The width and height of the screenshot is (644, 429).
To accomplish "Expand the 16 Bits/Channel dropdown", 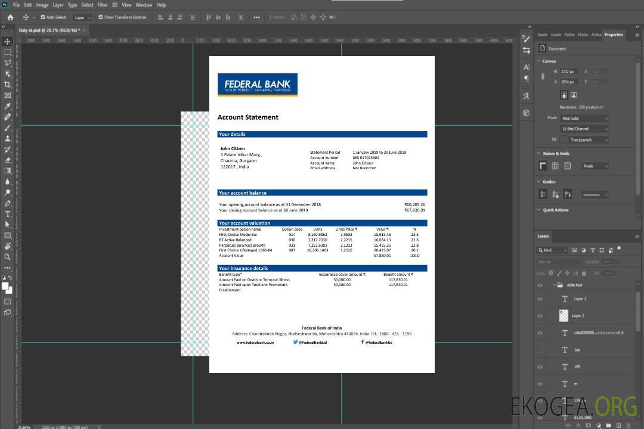I will point(584,129).
